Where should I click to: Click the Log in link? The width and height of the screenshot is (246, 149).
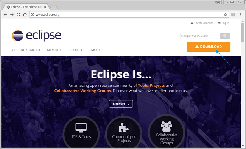pos(223,23)
